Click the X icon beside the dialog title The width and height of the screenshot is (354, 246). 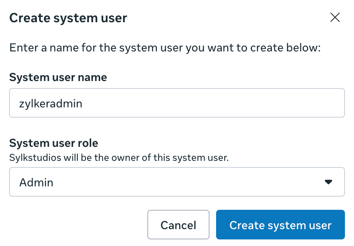click(335, 18)
